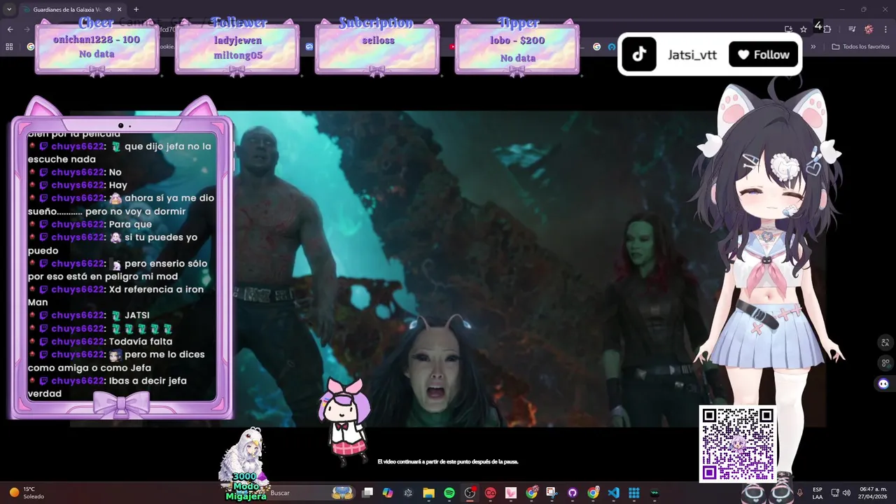Image resolution: width=896 pixels, height=504 pixels.
Task: Launch Visual Studio Code from the taskbar
Action: pyautogui.click(x=614, y=493)
